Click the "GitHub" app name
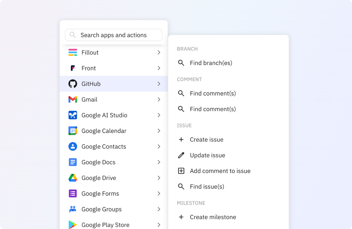This screenshot has height=229, width=352. (91, 84)
